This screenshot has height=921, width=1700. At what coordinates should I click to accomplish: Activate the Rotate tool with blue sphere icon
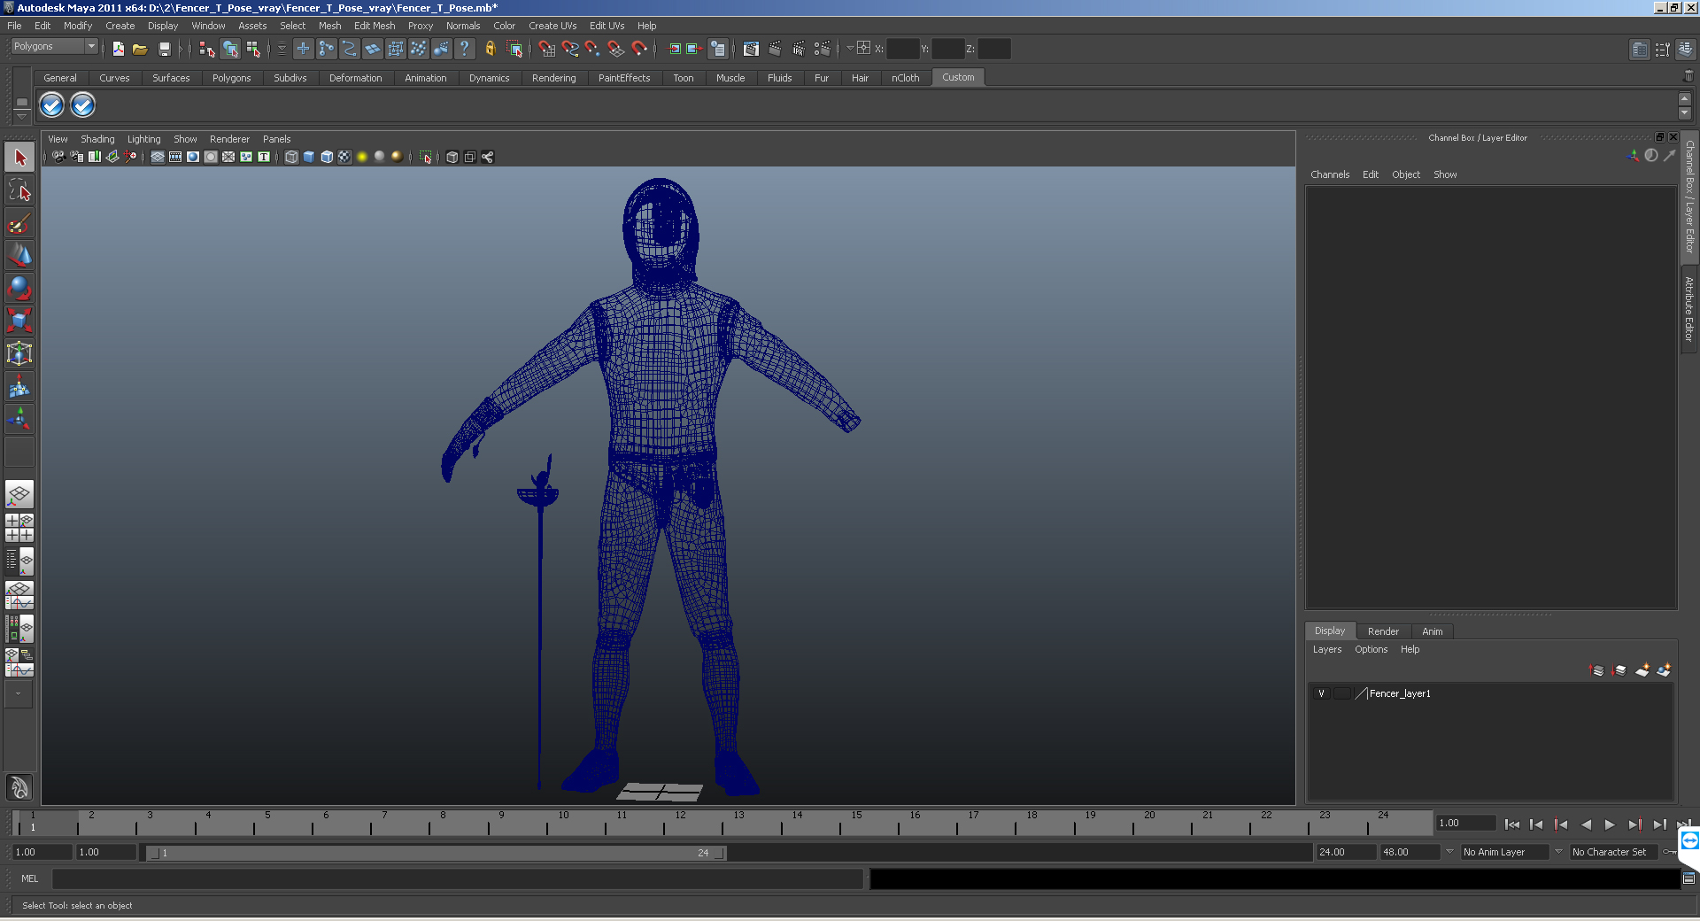click(19, 288)
